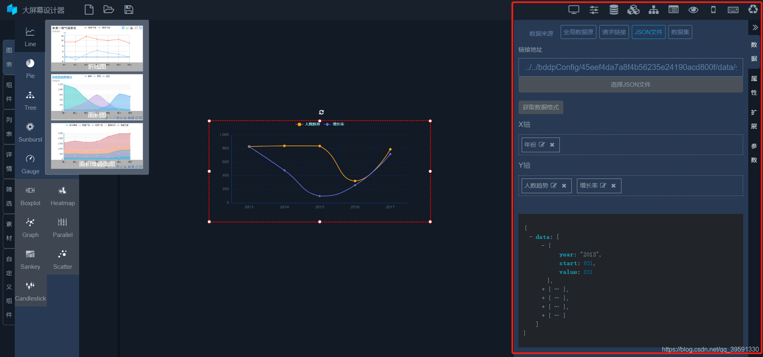Switch to the 数据 right panel tab

[754, 52]
